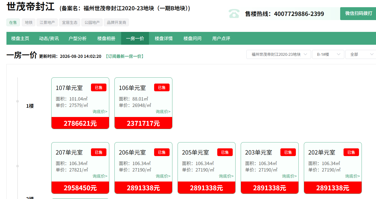Switch to the 动态/资讯 tab
This screenshot has height=199, width=376.
point(49,39)
